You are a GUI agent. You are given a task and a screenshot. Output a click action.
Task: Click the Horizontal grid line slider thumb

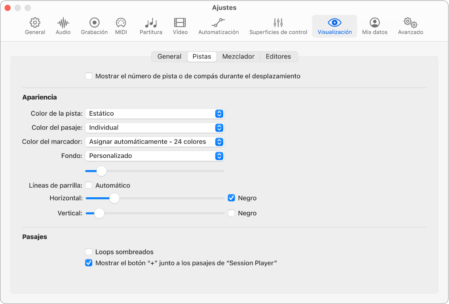click(114, 198)
